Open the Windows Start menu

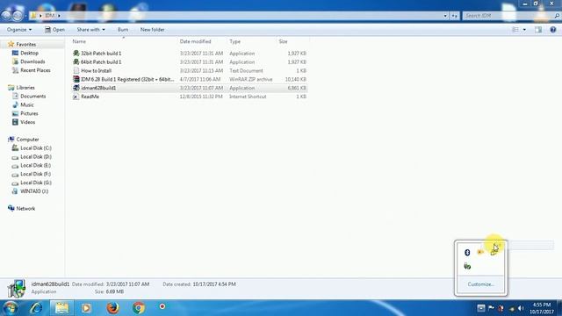[x=10, y=308]
